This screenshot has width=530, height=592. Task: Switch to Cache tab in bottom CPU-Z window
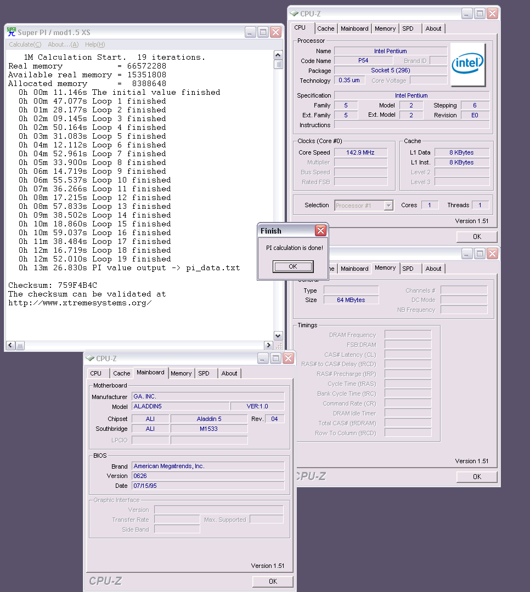121,373
